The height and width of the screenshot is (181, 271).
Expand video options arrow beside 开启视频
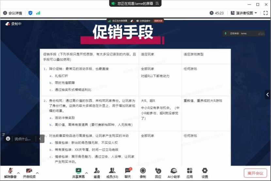(x=37, y=173)
